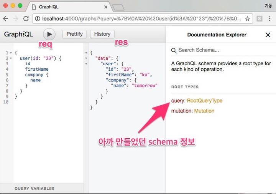276x194 pixels.
Task: Click the GraphiQL title logo
Action: coord(18,34)
